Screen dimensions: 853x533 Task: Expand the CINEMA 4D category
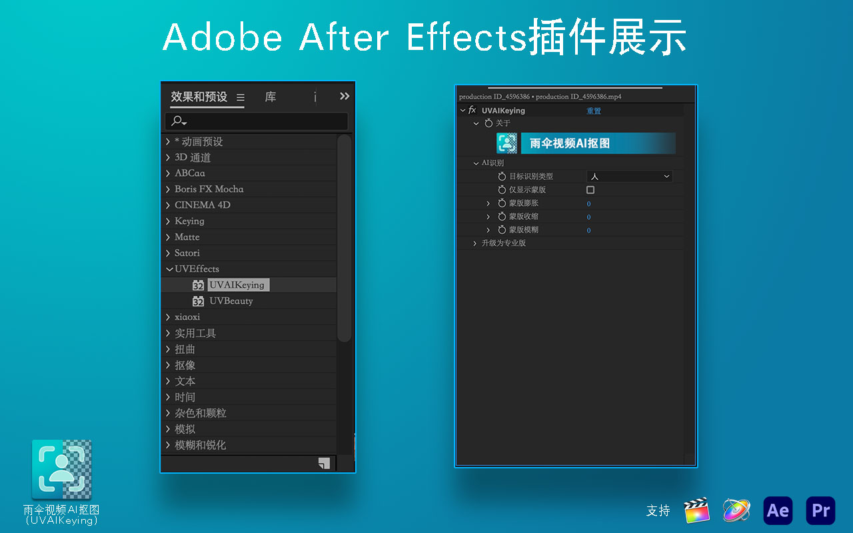click(x=168, y=205)
